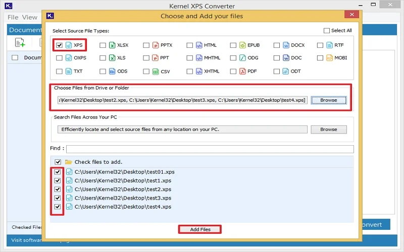Click into the Find text field
The width and height of the screenshot is (404, 252).
coord(210,149)
